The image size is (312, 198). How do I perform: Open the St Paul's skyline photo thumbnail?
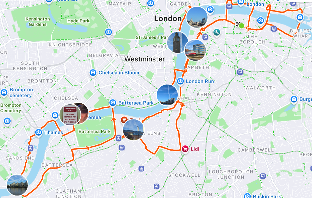197,17
